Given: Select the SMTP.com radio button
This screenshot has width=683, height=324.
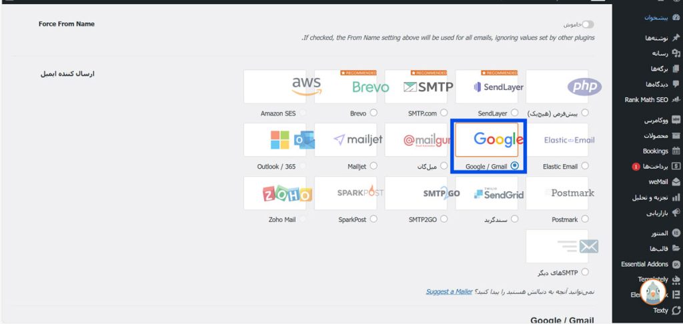Looking at the screenshot, I should tap(444, 113).
